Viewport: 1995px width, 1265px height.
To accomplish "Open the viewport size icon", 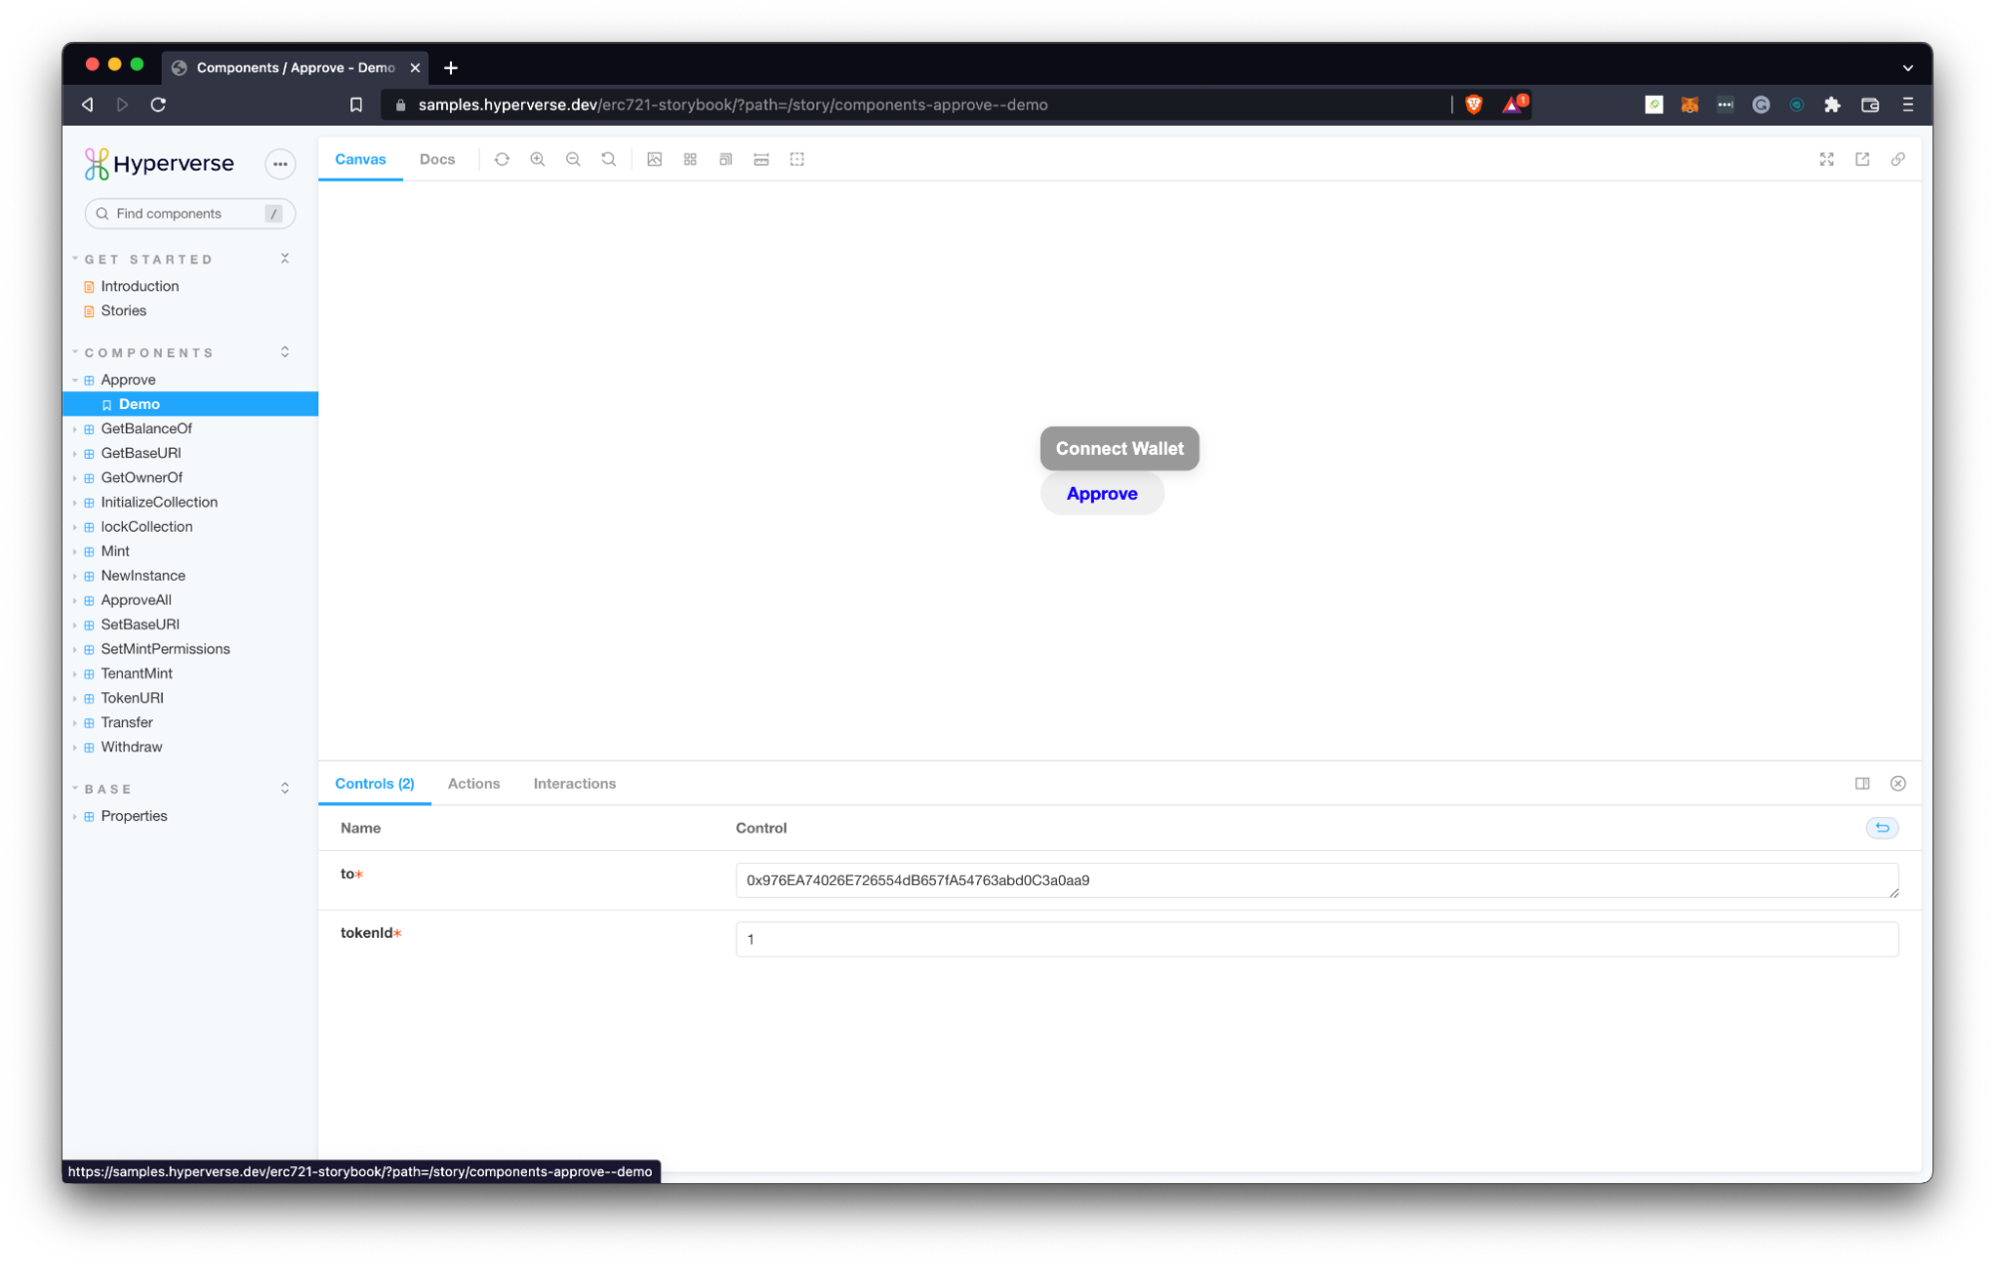I will [726, 160].
